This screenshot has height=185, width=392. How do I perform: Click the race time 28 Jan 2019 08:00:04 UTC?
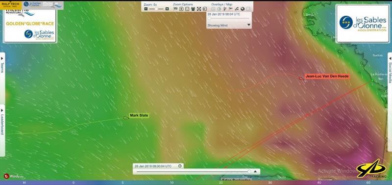point(153,166)
